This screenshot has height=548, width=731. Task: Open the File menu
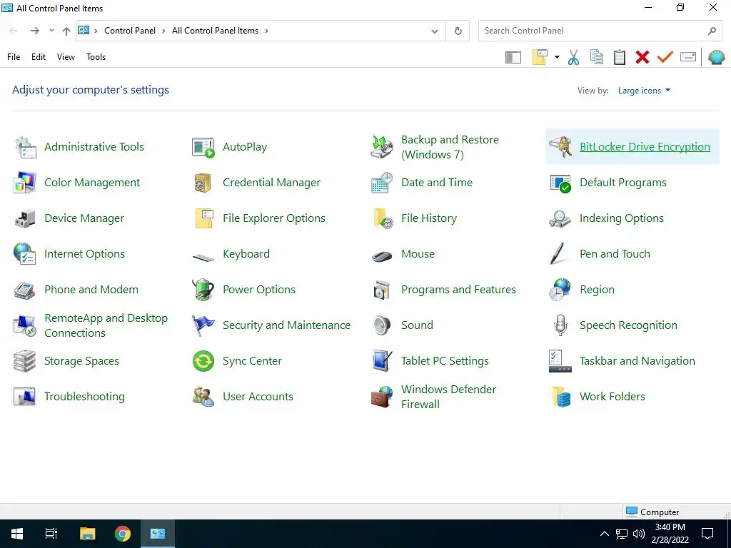click(14, 57)
